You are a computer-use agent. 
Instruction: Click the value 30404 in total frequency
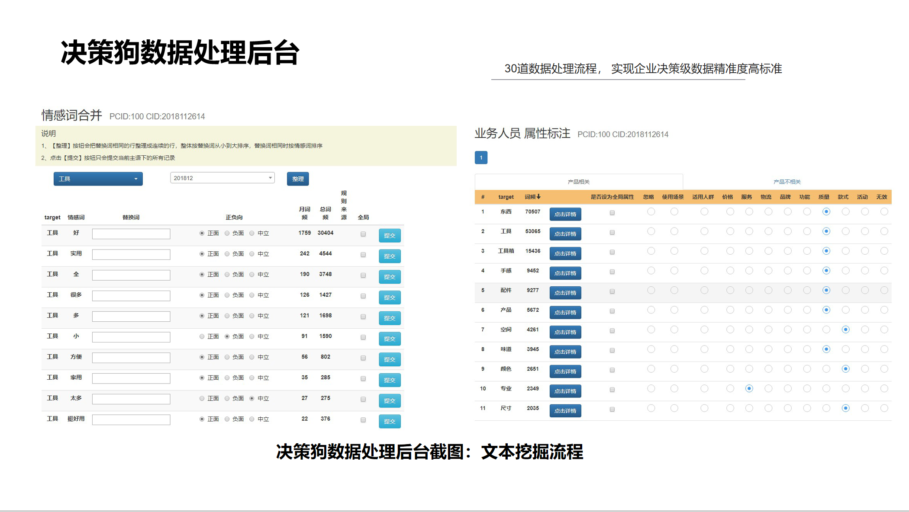326,233
